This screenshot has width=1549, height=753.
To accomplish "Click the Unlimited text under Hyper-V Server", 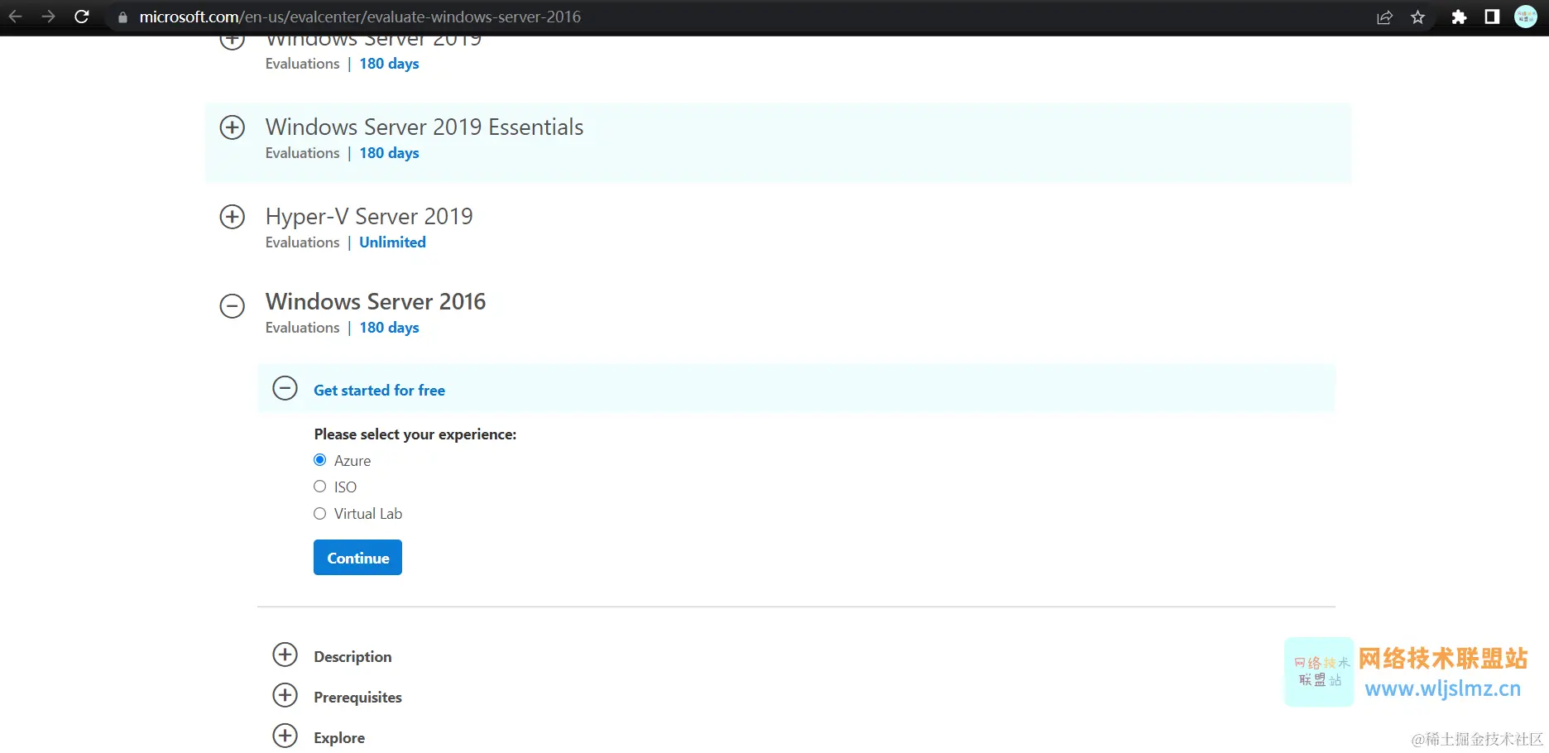I will pos(392,242).
